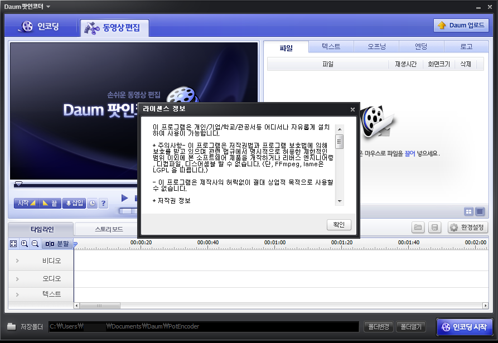Click the 파일 column header
This screenshot has height=343, width=498.
328,64
